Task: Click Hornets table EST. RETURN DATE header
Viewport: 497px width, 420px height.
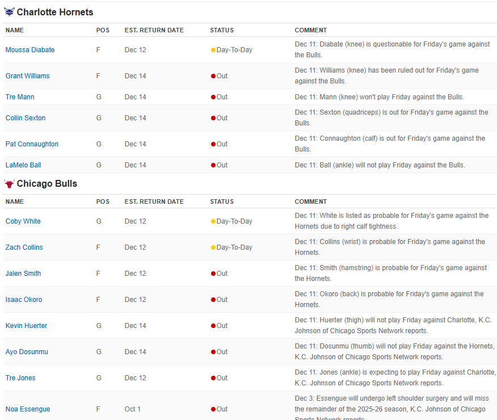Action: tap(154, 30)
